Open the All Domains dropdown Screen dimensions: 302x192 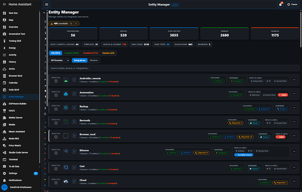click(x=59, y=60)
